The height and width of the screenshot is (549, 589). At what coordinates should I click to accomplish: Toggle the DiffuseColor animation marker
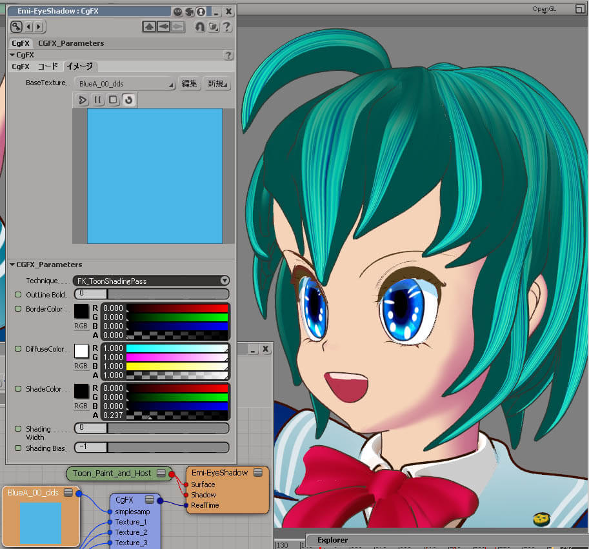click(18, 349)
